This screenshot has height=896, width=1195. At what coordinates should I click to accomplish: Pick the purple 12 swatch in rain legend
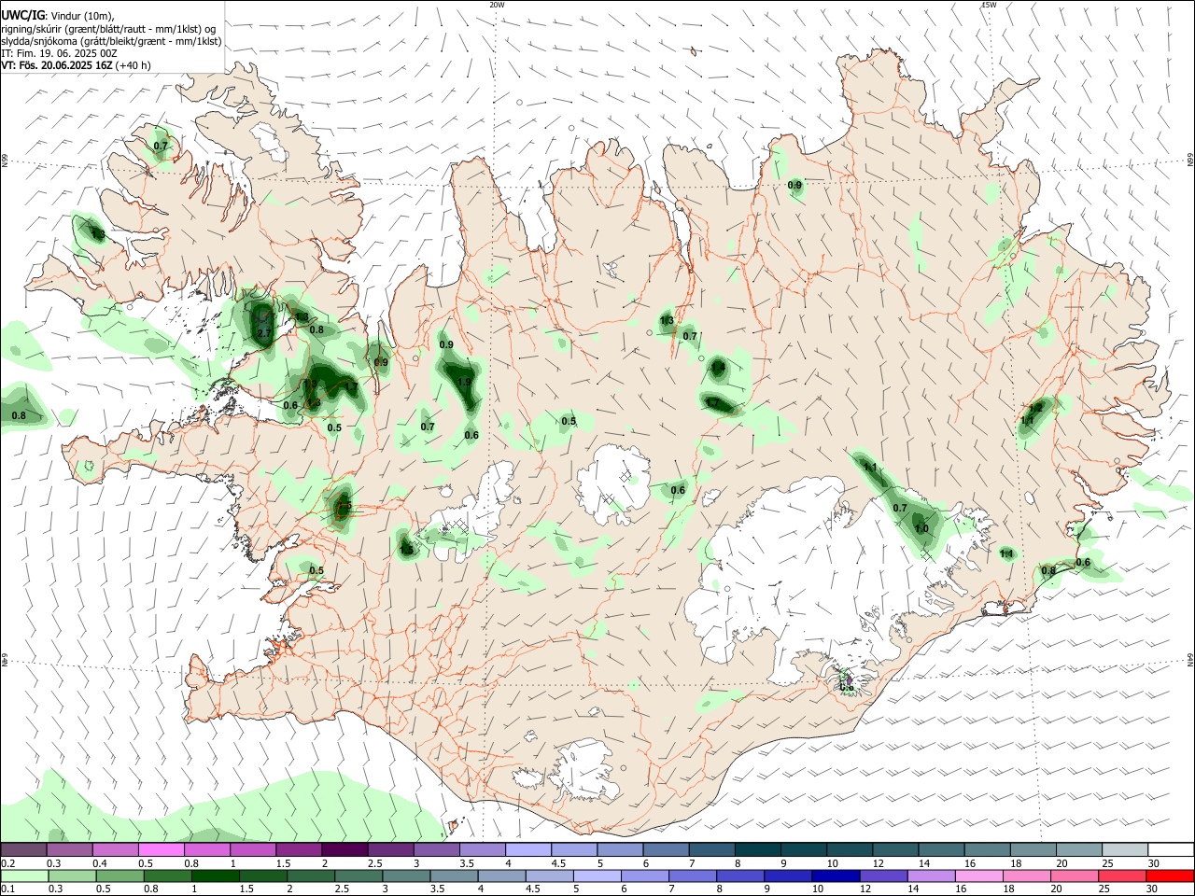coord(884,876)
